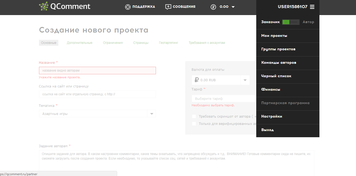
Task: Enable the 'Требовать скриншот от автора' checkbox
Action: pos(194,117)
